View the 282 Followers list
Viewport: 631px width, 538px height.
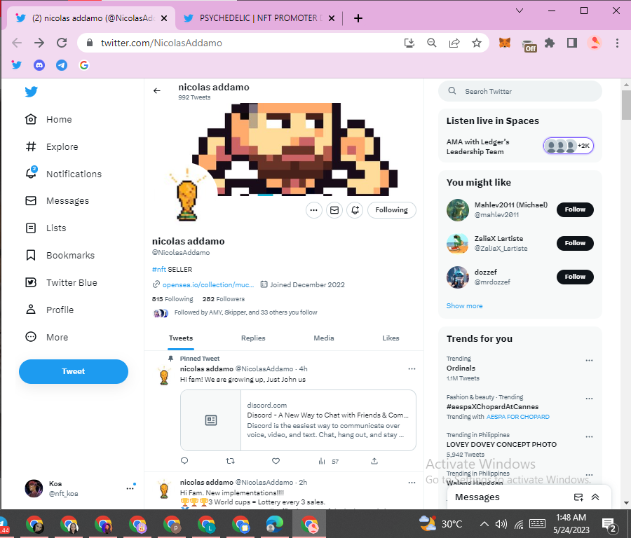pyautogui.click(x=224, y=299)
